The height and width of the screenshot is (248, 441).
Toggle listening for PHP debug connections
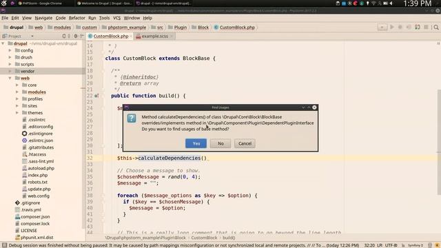click(x=418, y=28)
